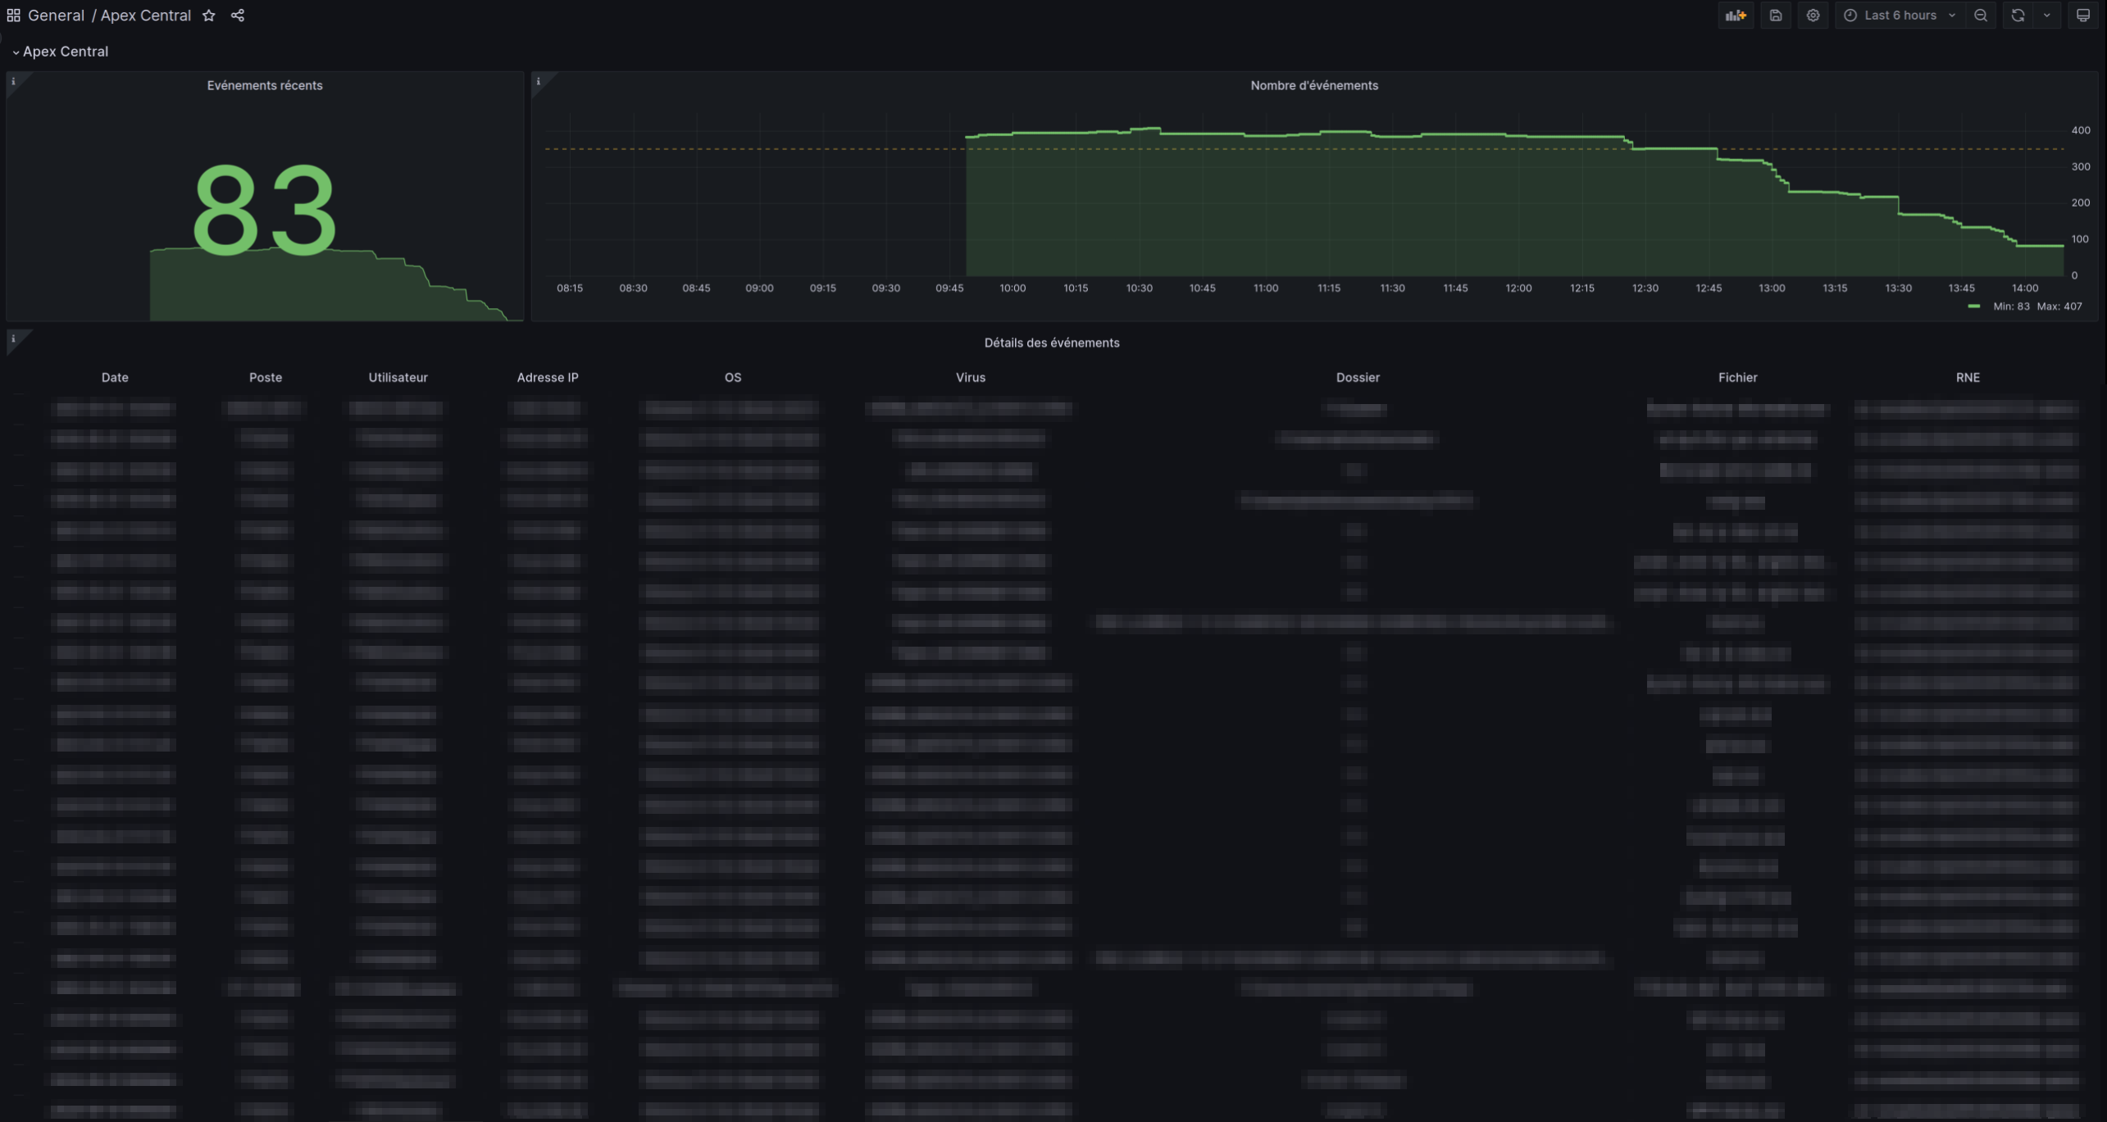This screenshot has height=1122, width=2107.
Task: Open Evénements récents panel title menu
Action: click(265, 85)
